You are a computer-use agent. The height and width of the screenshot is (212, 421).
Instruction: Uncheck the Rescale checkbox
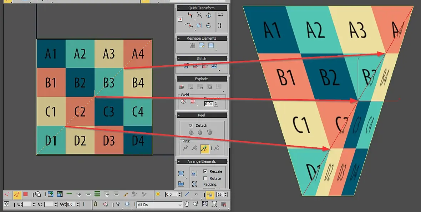coord(205,171)
